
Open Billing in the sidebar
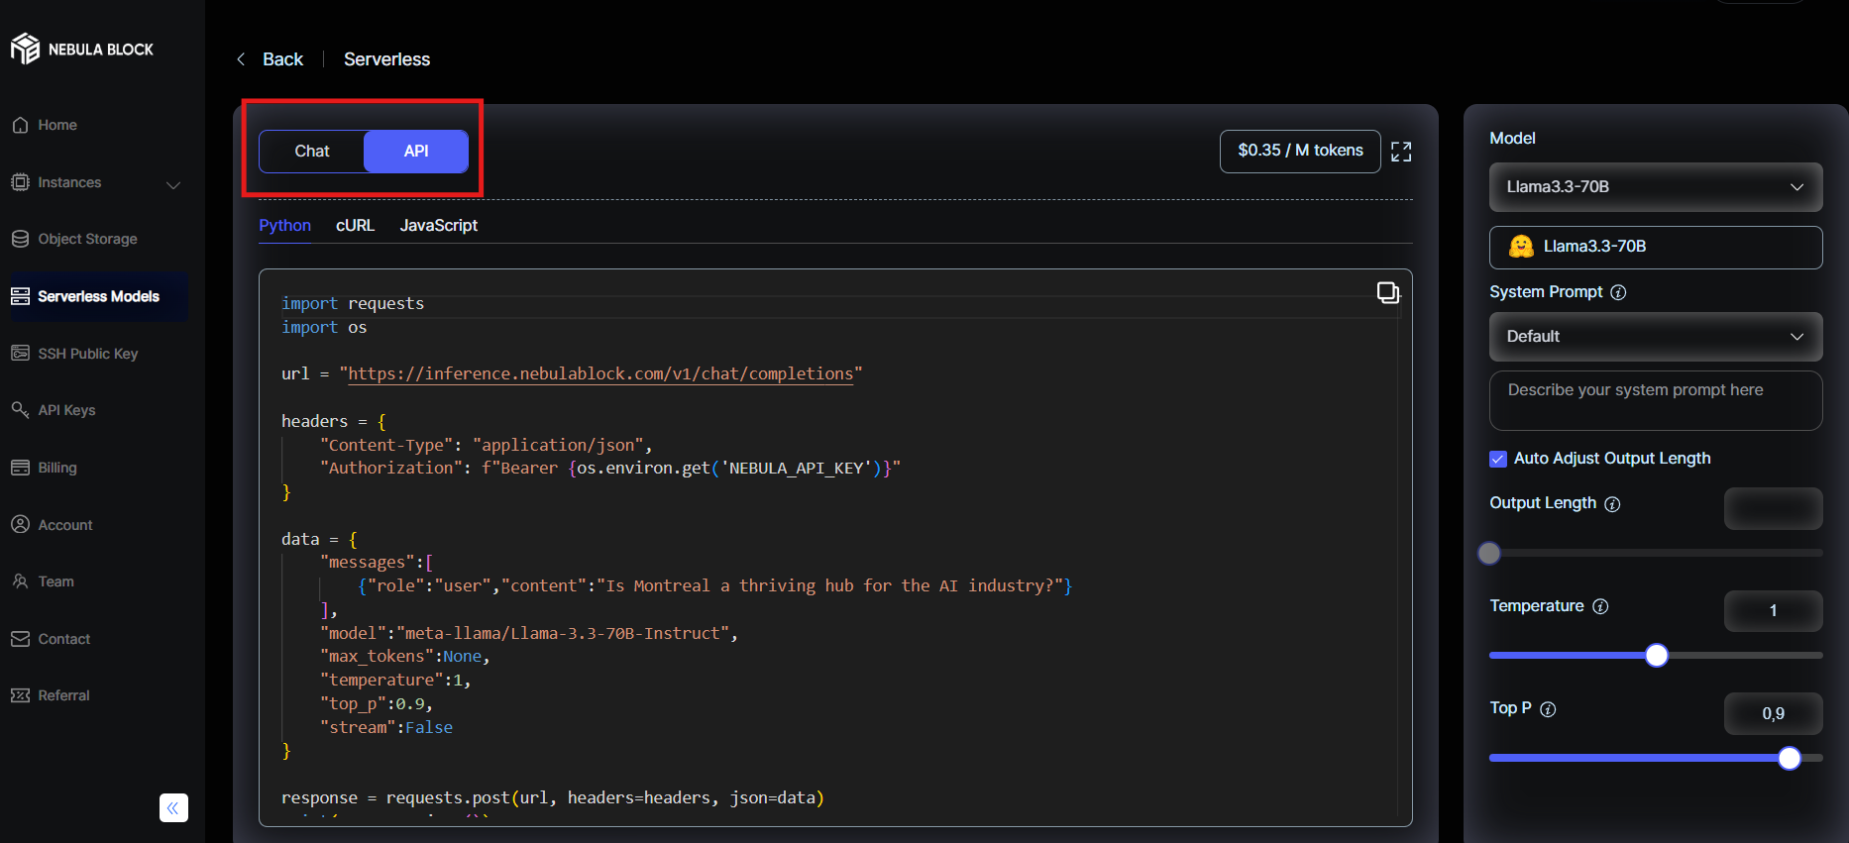tap(56, 468)
